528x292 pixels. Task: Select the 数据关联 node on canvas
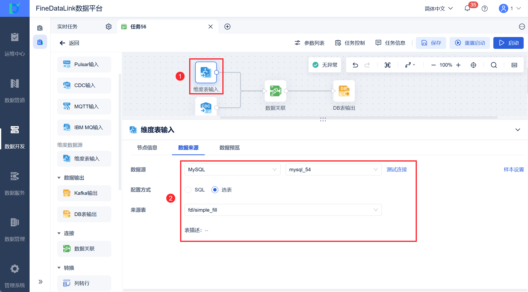tap(275, 91)
